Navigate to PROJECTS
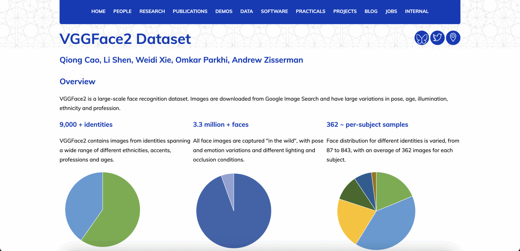The height and width of the screenshot is (251, 520). pos(345,11)
